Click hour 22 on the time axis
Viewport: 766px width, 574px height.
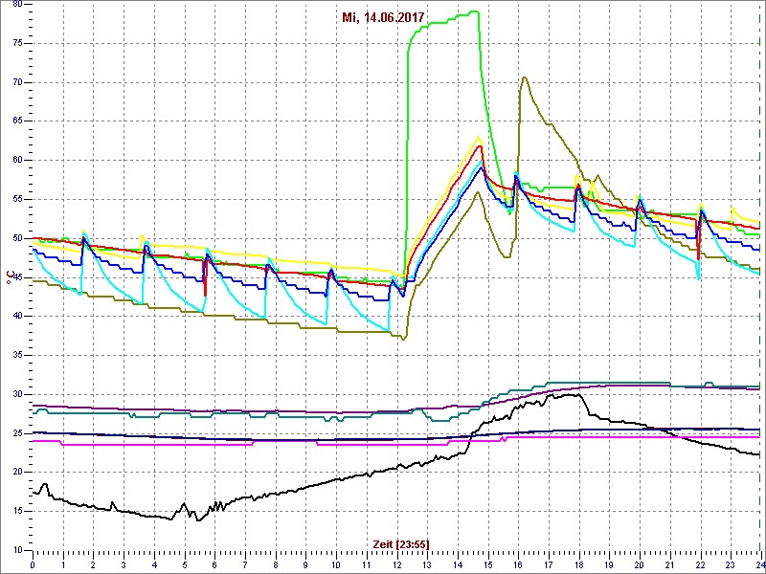click(x=701, y=564)
